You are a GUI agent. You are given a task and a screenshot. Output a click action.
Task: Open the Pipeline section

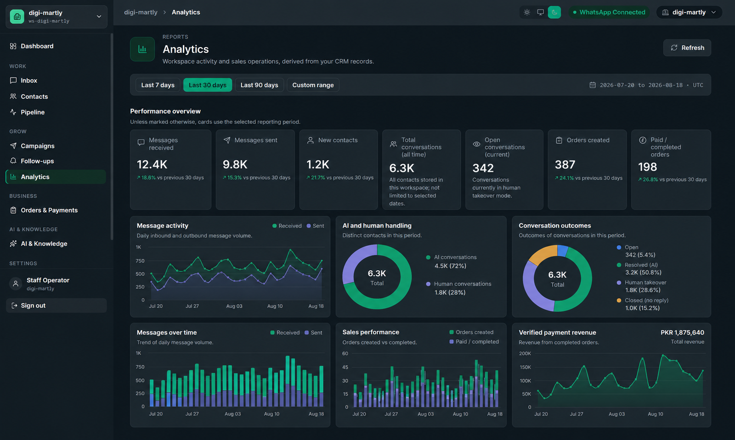coord(56,112)
